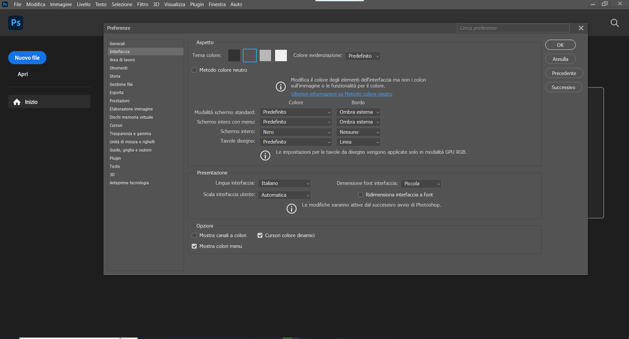Open Modalità schermo standard color dropdown
Image resolution: width=629 pixels, height=339 pixels.
click(x=296, y=112)
